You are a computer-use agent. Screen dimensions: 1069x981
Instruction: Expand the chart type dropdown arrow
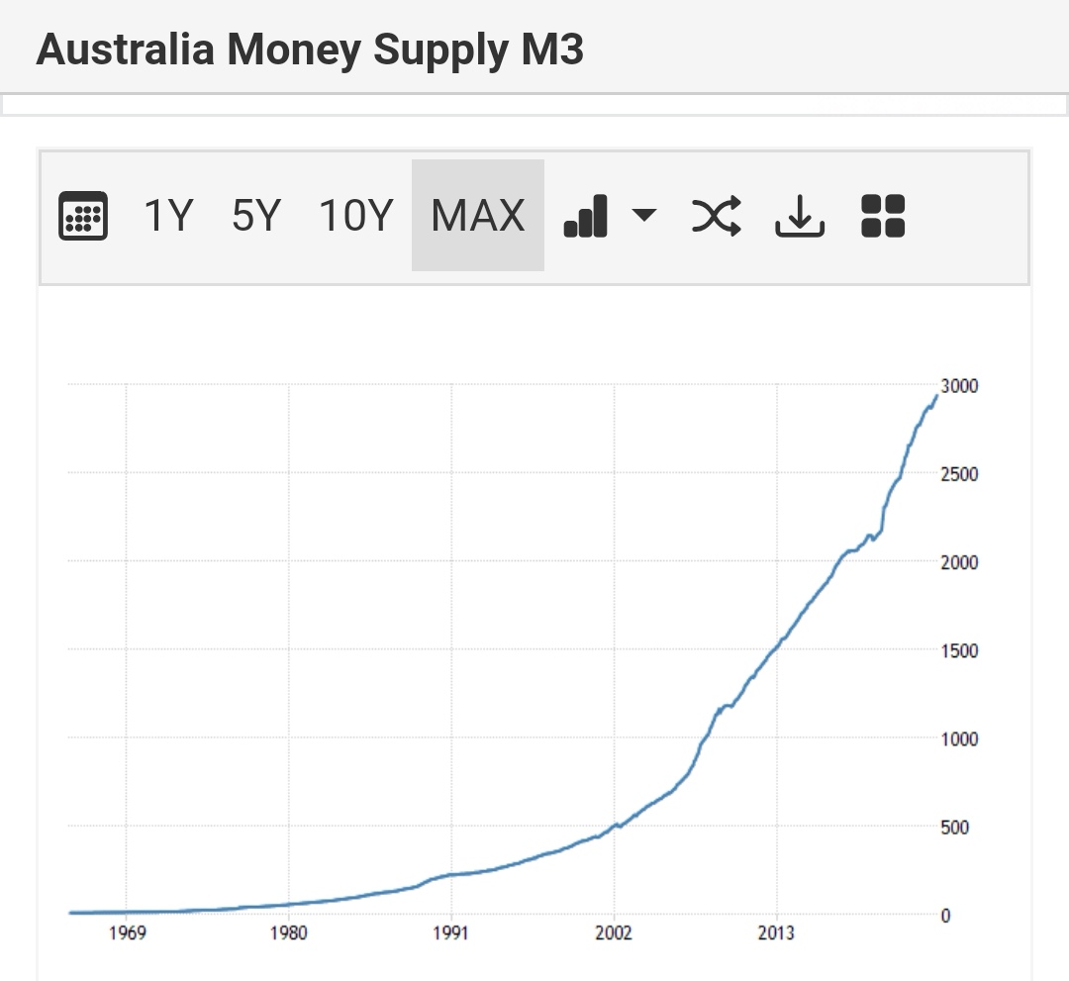point(644,216)
